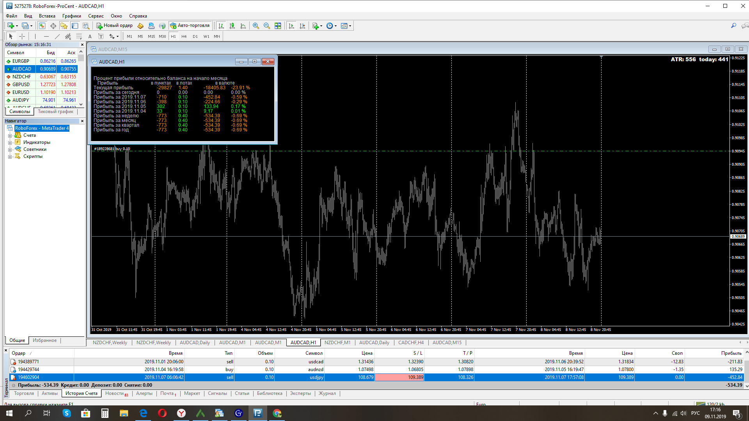
Task: Toggle the Авто-торговля button
Action: pos(190,26)
